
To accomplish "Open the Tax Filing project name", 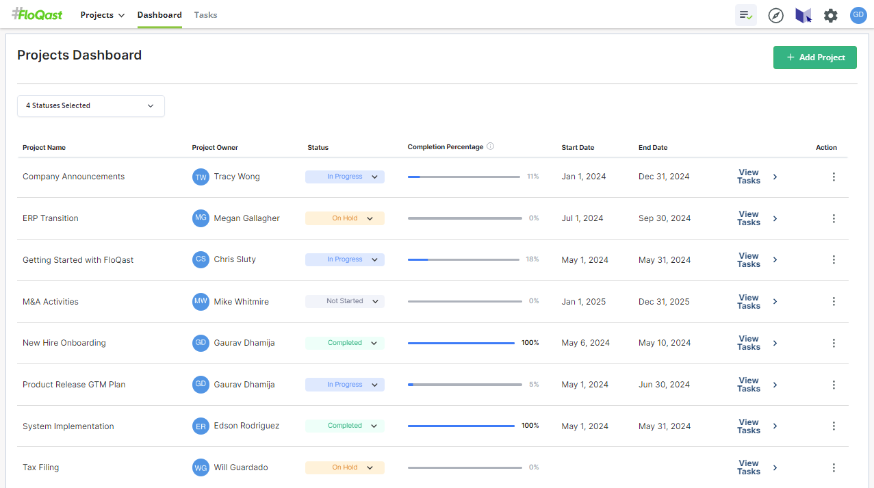I will (40, 467).
